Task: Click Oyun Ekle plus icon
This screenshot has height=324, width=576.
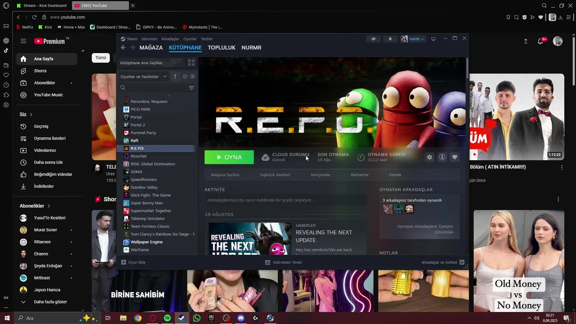Action: tap(124, 262)
